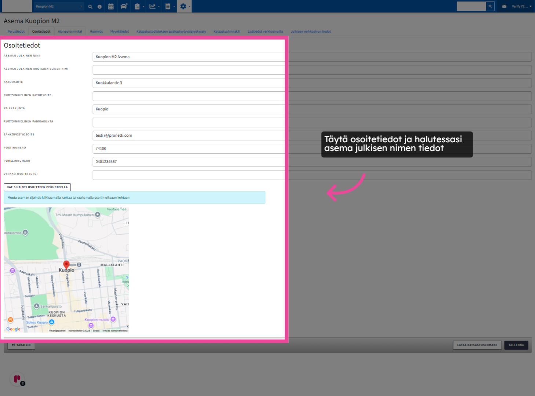Open the Verify Yll... user menu
Screen dimensions: 535x396
[x=521, y=6]
